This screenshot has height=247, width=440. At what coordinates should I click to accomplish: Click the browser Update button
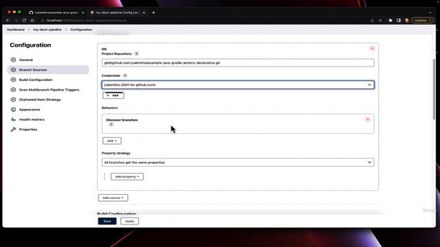422,21
